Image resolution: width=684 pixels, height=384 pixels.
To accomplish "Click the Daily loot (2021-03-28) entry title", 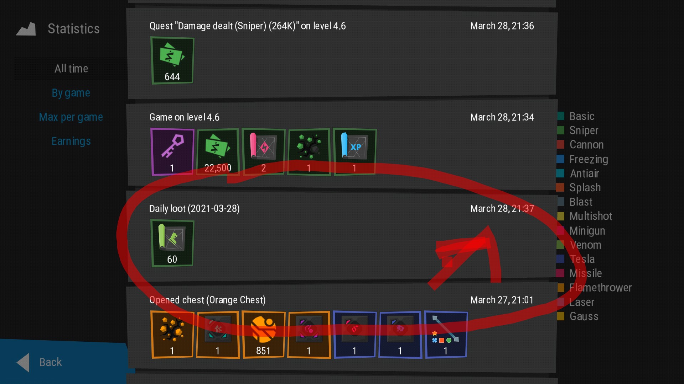I will coord(195,208).
